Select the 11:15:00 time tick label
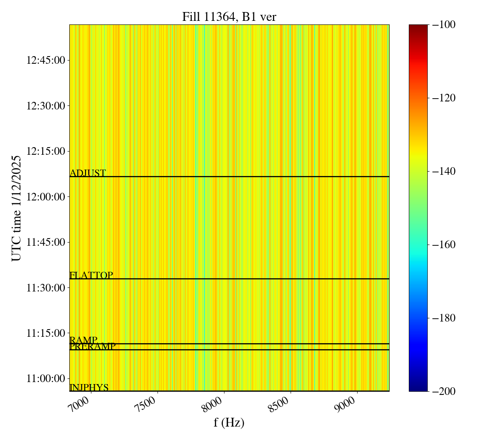 click(46, 333)
